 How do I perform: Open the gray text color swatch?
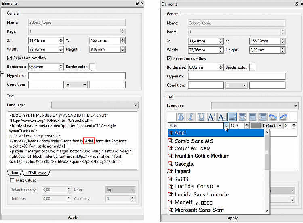tap(256, 125)
